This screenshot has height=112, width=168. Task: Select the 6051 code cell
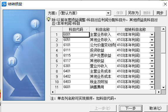(76, 40)
